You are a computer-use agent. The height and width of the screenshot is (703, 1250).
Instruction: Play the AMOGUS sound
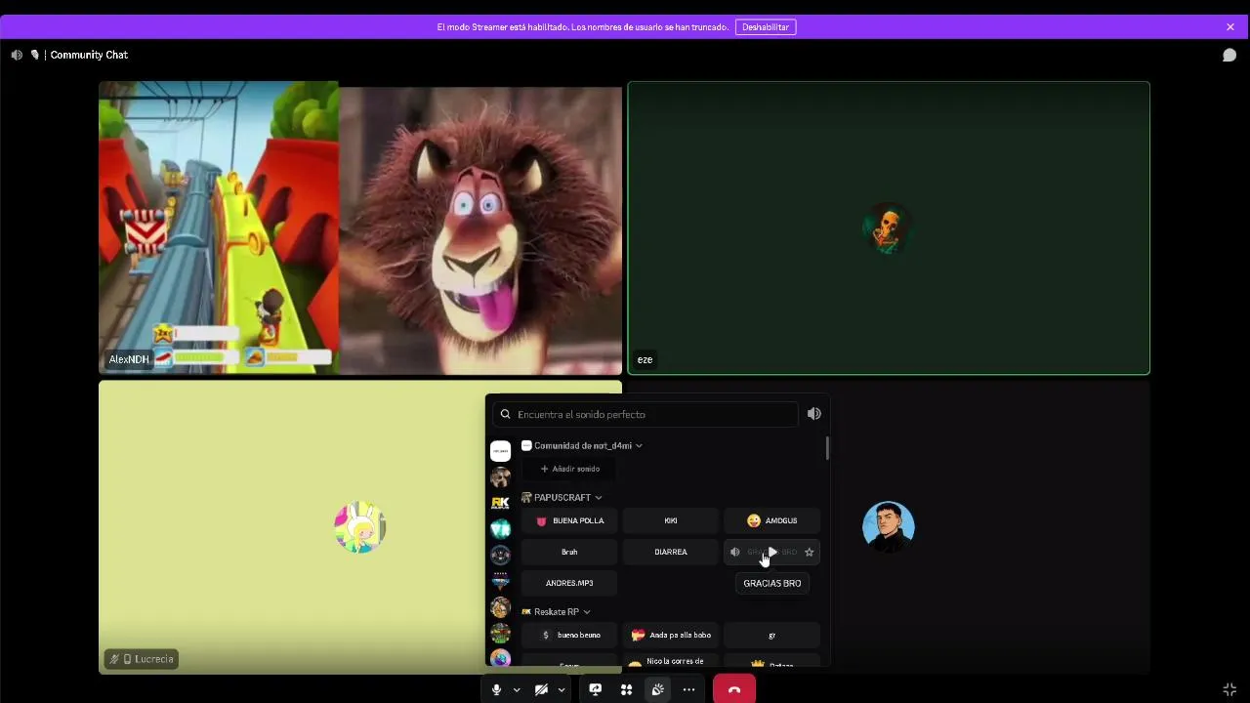click(772, 520)
